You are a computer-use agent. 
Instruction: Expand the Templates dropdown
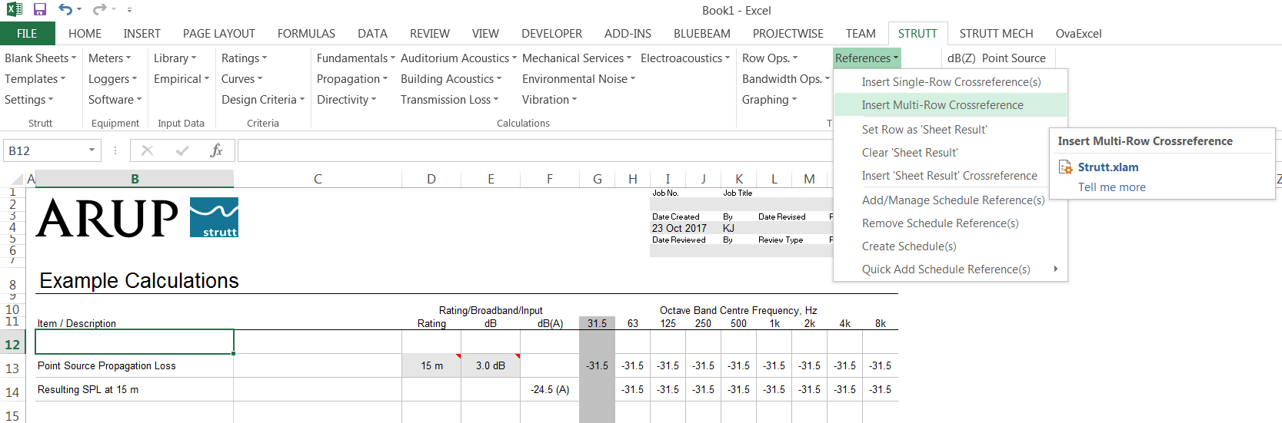pyautogui.click(x=35, y=79)
